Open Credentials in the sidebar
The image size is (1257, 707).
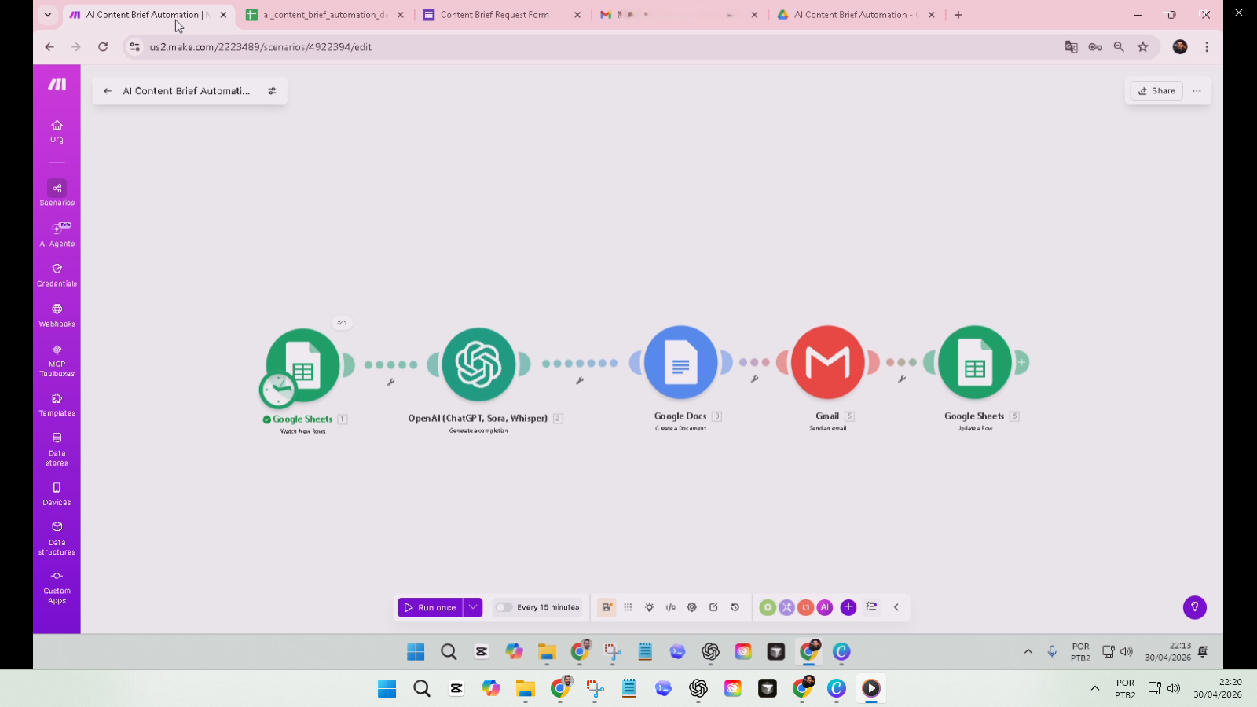(57, 275)
